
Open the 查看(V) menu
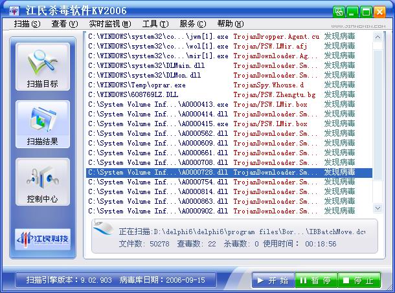[x=65, y=24]
